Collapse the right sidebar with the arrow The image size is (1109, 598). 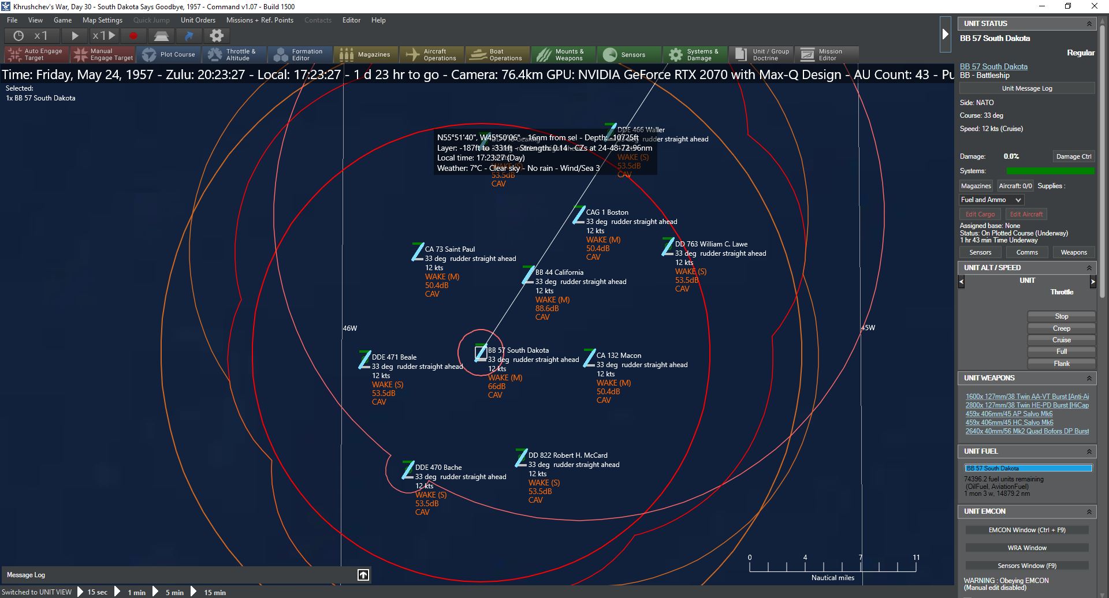click(945, 34)
